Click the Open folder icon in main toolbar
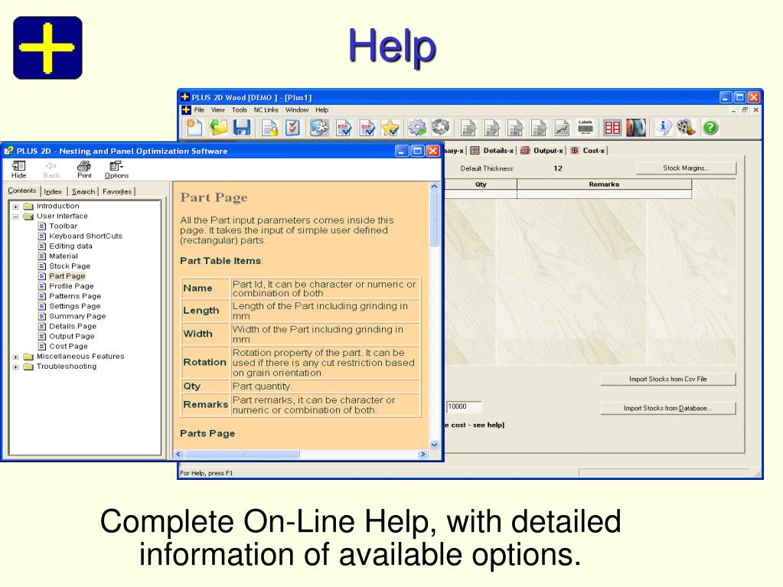 tap(218, 128)
